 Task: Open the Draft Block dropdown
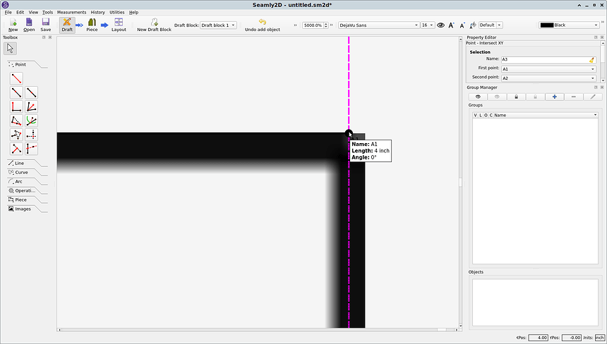click(218, 25)
